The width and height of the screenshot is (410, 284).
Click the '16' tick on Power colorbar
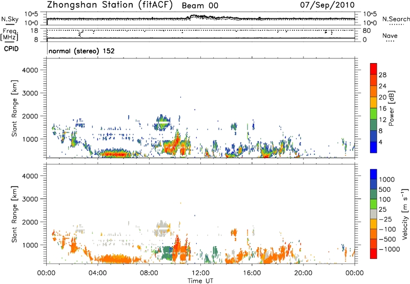382,109
